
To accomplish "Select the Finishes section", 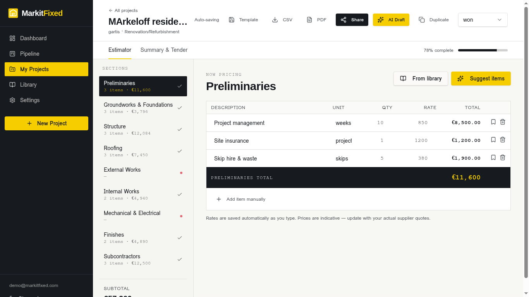I will click(x=143, y=238).
